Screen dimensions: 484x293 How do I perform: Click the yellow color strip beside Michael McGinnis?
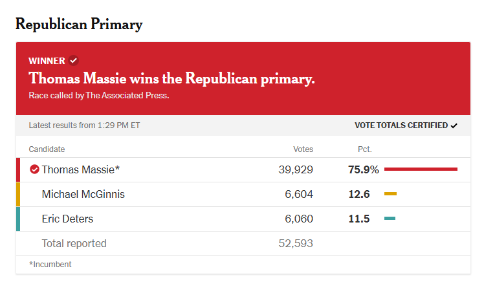(18, 194)
